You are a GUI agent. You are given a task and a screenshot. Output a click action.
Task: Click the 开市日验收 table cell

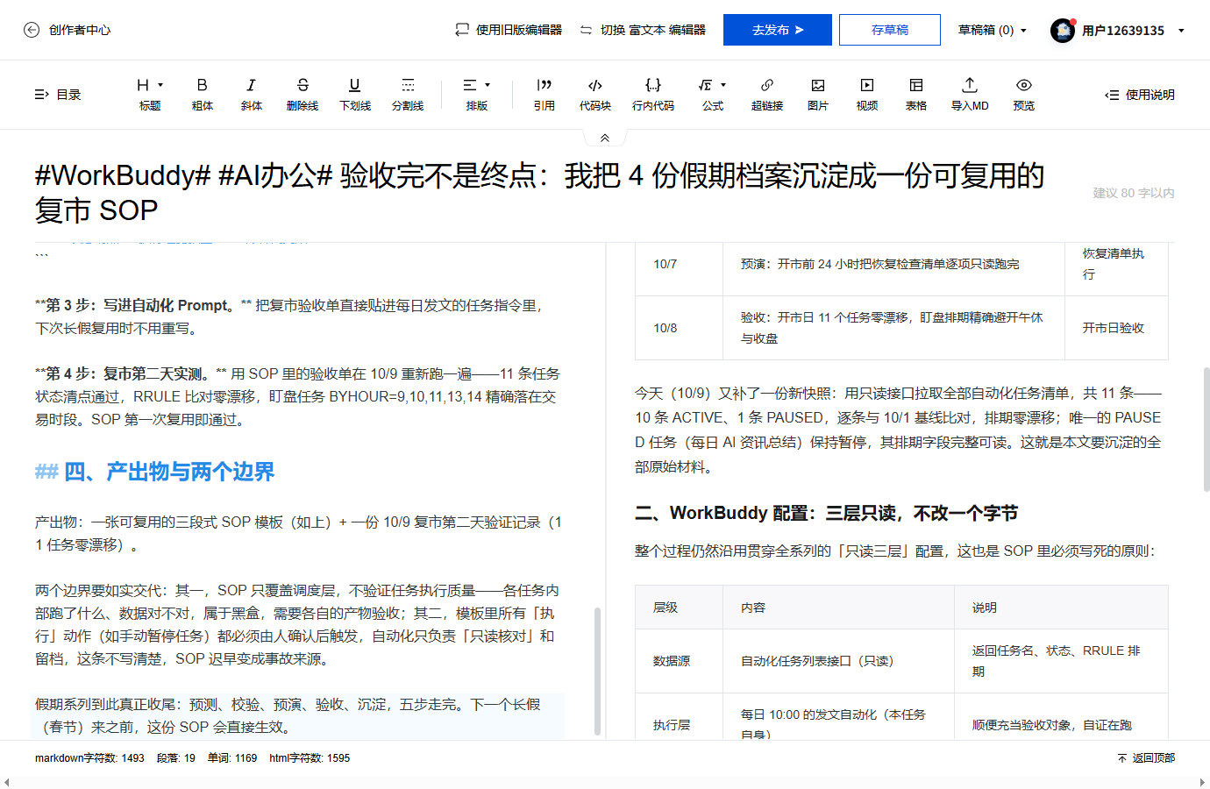click(x=1116, y=328)
